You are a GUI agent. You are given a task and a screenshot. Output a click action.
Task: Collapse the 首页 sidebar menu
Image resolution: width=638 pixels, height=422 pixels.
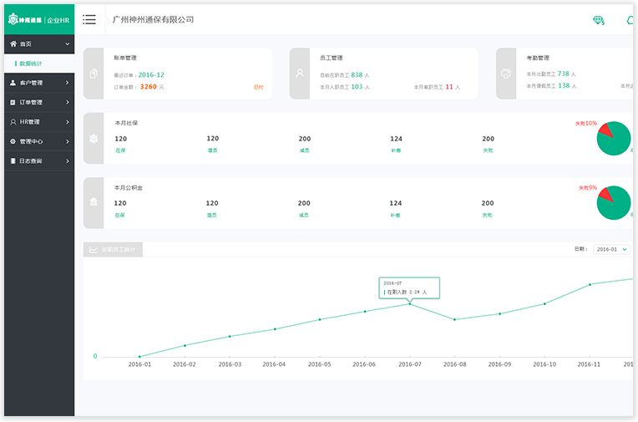click(x=37, y=43)
